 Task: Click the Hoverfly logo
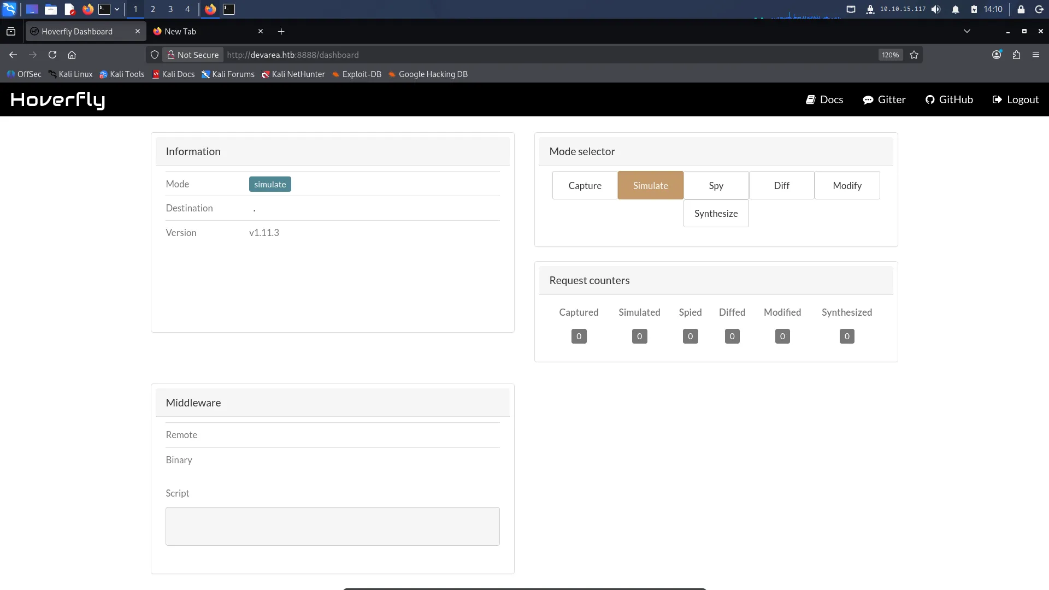tap(57, 99)
